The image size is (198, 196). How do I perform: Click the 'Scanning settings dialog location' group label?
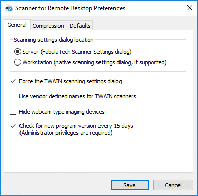click(54, 40)
